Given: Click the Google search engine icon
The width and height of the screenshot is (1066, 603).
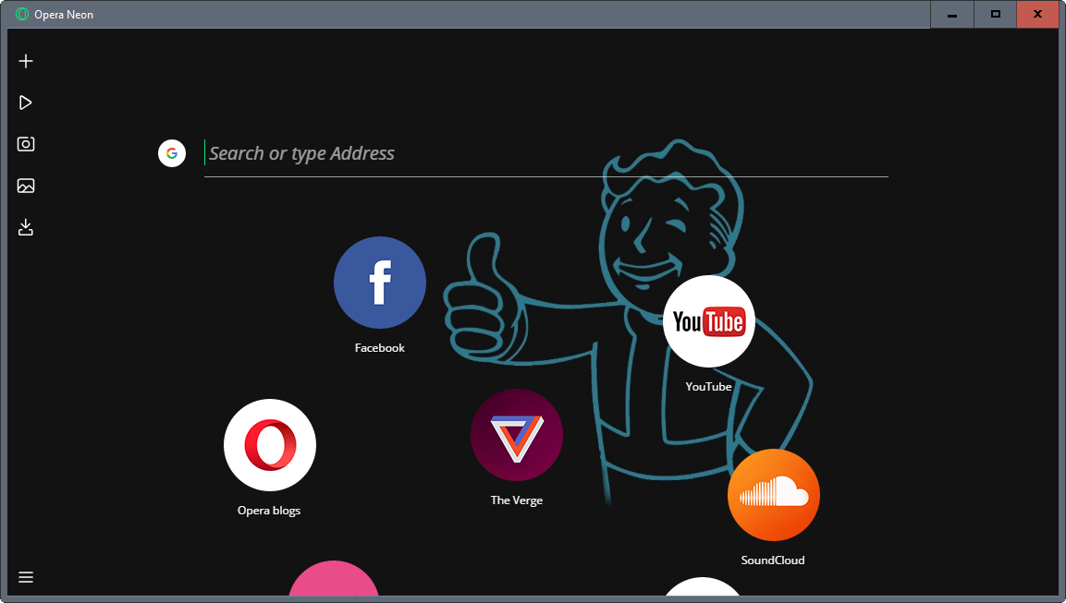Looking at the screenshot, I should (x=172, y=153).
